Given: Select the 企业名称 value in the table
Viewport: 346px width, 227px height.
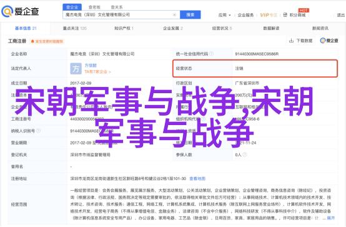Looking at the screenshot, I should (x=102, y=54).
